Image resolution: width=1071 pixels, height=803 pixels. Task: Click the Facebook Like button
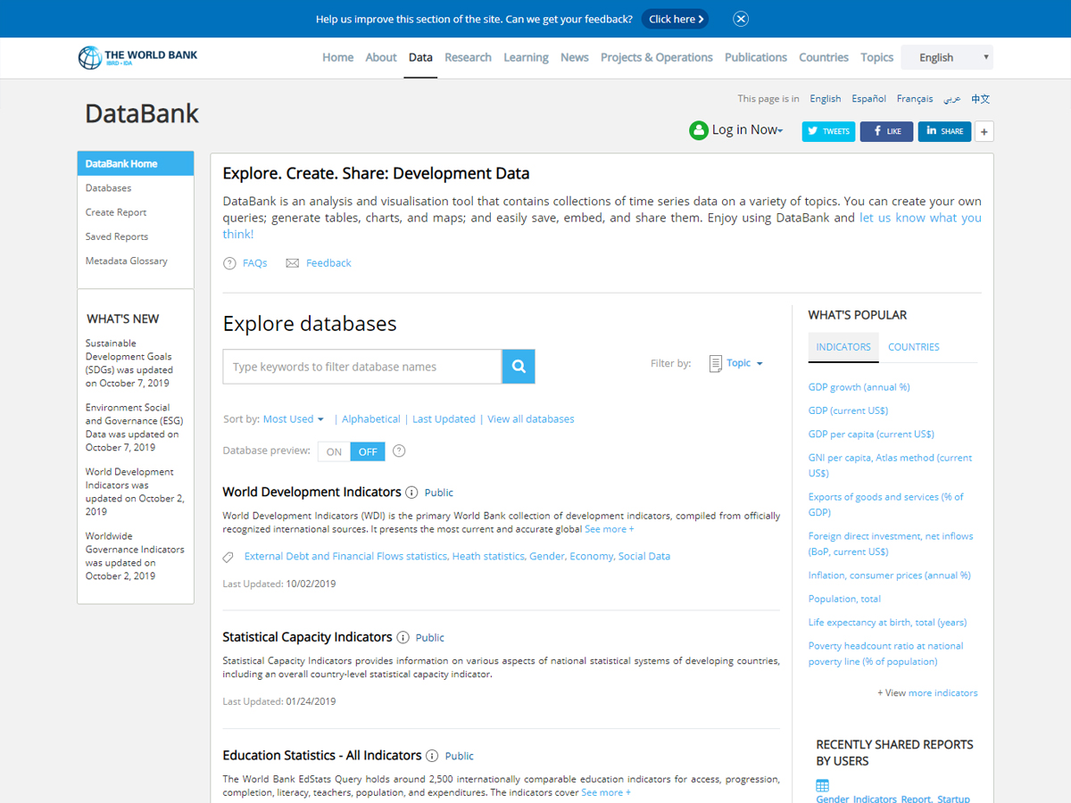click(886, 131)
